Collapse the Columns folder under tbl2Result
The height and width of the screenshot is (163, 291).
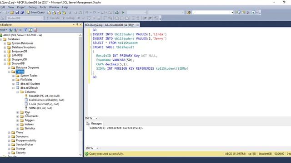coord(18,92)
